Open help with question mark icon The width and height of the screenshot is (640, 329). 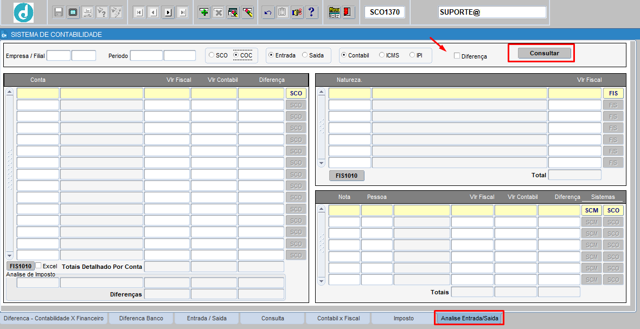311,12
